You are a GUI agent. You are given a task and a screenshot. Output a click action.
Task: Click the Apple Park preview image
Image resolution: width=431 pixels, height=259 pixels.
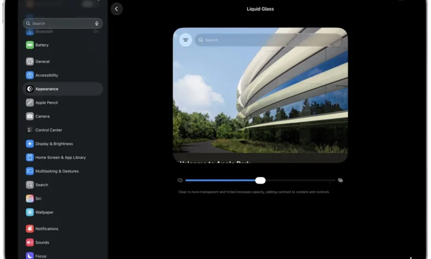point(260,95)
